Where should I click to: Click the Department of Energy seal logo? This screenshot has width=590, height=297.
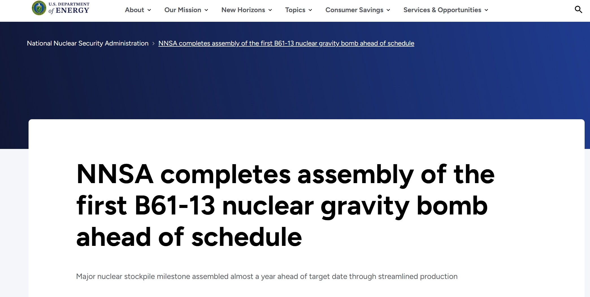coord(39,8)
